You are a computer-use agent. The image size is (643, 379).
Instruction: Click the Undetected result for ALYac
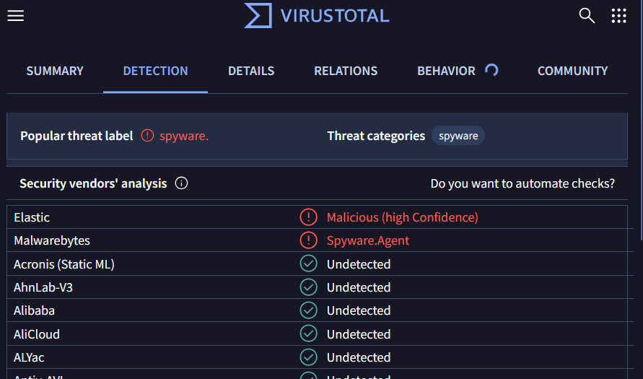click(359, 357)
